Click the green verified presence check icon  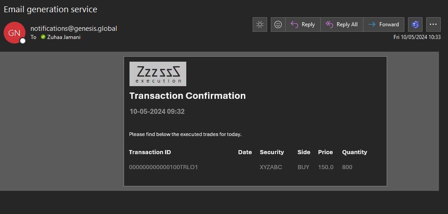[43, 37]
